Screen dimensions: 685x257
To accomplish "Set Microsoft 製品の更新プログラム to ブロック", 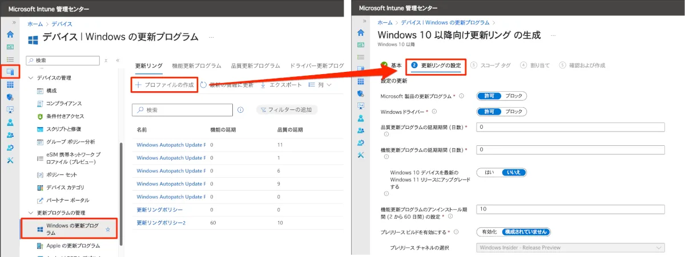I will tap(513, 96).
